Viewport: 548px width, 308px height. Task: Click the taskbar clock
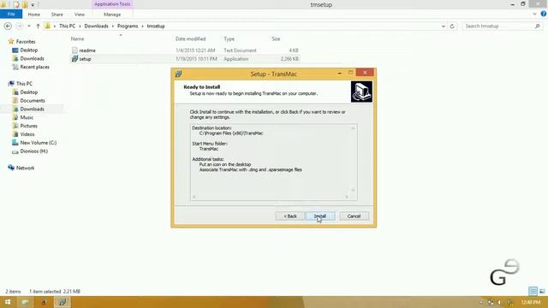point(531,302)
